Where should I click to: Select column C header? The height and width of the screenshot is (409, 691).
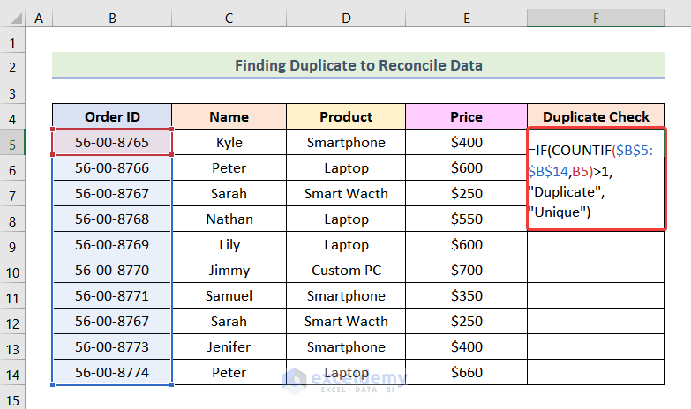229,19
